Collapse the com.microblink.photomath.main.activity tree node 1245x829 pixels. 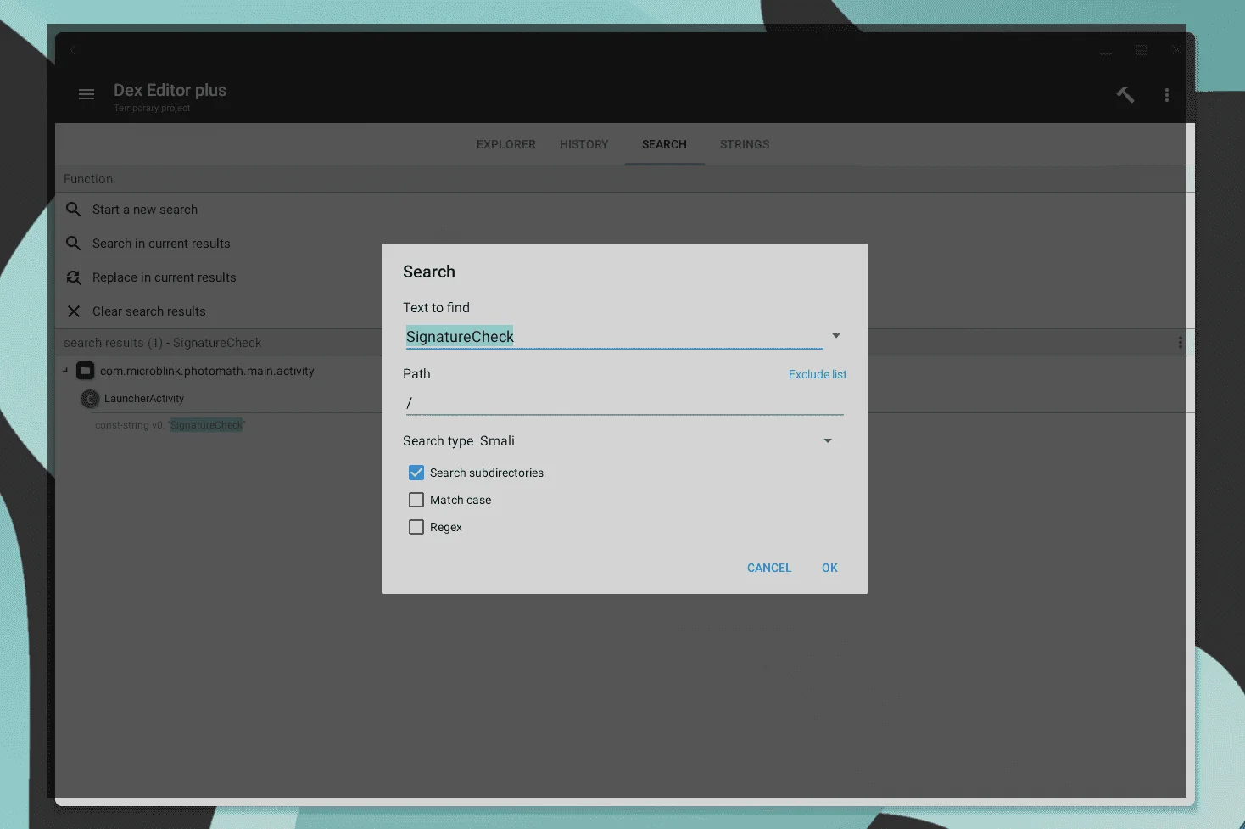click(x=65, y=371)
